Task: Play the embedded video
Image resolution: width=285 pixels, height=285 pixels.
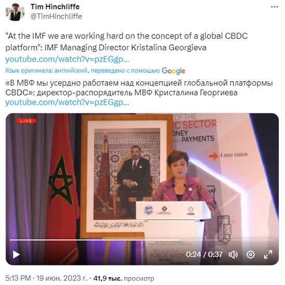Action: click(16, 254)
